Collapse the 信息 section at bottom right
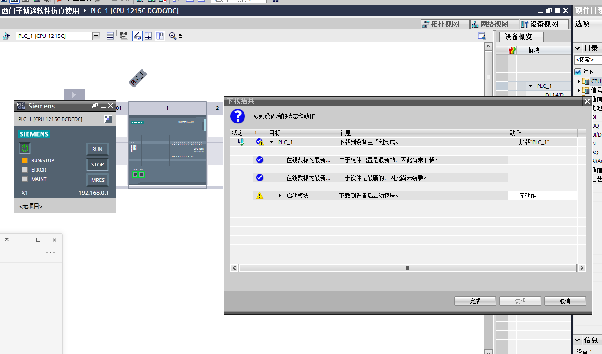This screenshot has height=354, width=602. pyautogui.click(x=578, y=340)
